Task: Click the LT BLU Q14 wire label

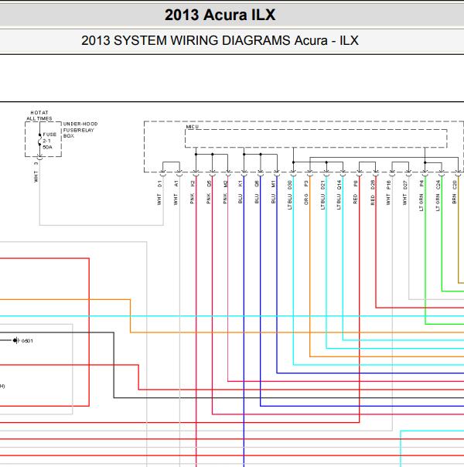Action: [x=339, y=195]
